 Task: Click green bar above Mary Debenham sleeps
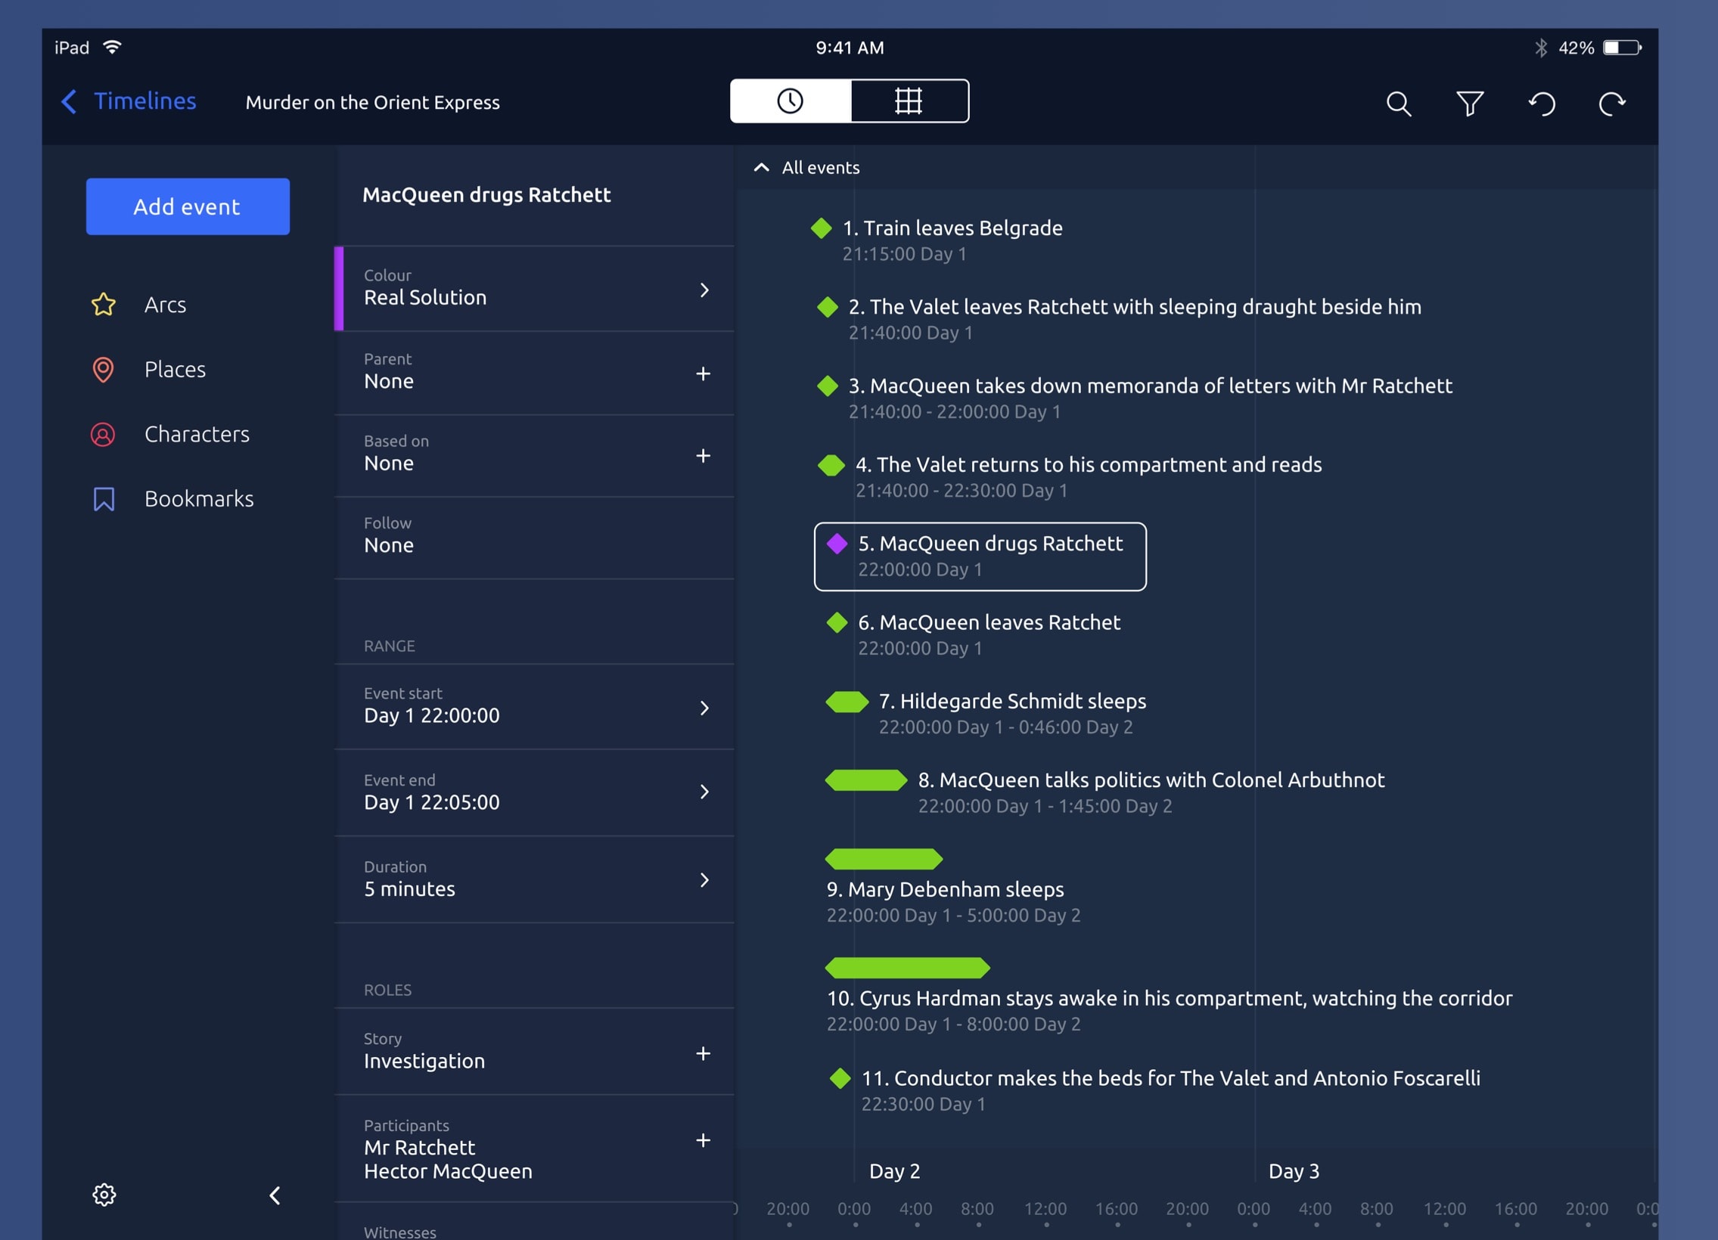(x=884, y=858)
